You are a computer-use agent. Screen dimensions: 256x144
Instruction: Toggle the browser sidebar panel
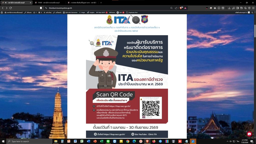pos(237,8)
